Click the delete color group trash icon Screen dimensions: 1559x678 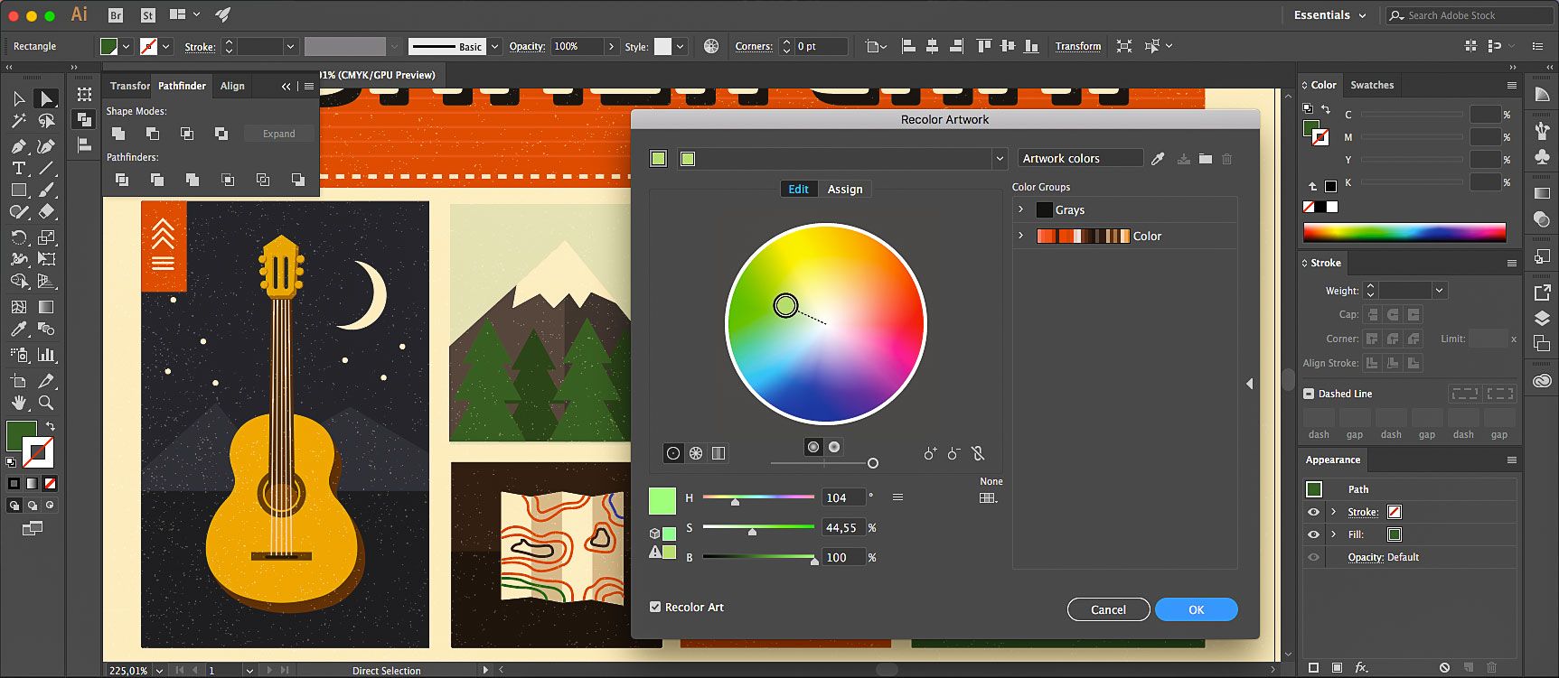click(x=1227, y=159)
